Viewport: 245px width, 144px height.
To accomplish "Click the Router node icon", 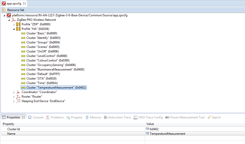I will pyautogui.click(x=18, y=97).
